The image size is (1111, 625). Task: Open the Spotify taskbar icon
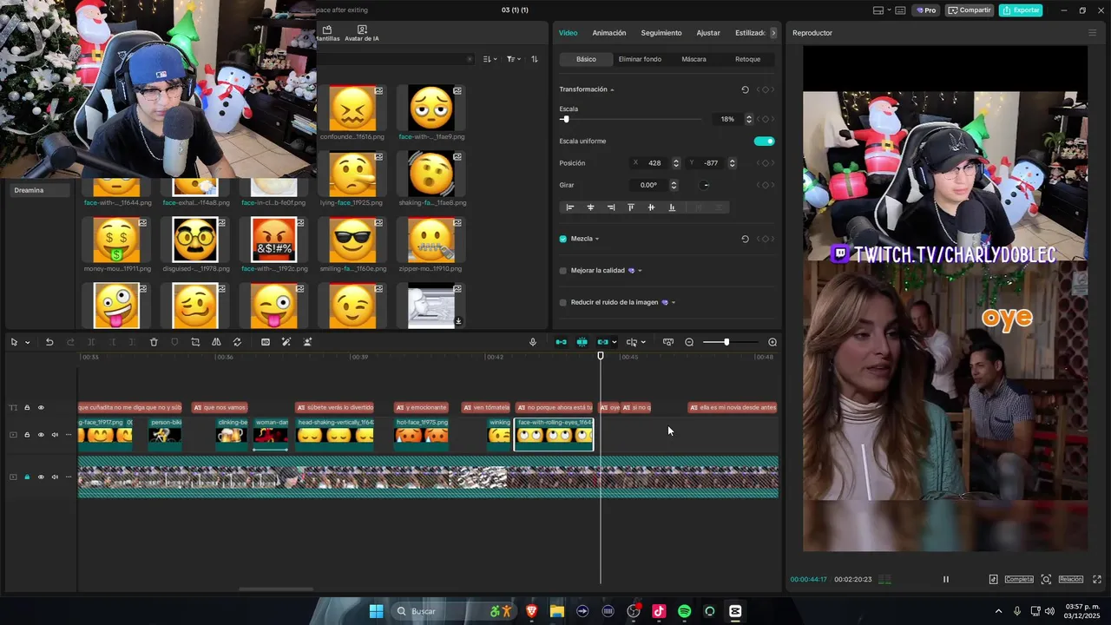click(684, 611)
